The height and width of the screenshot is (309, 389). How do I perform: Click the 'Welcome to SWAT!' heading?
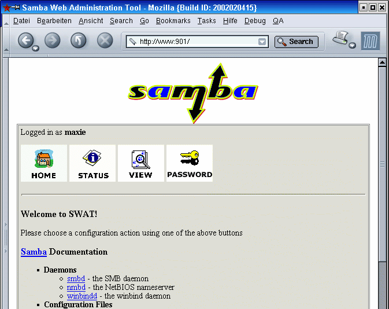click(x=59, y=214)
